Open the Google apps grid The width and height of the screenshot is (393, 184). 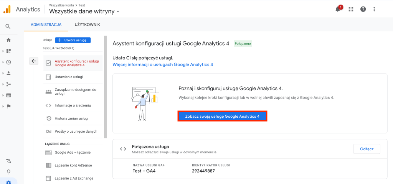click(x=351, y=9)
